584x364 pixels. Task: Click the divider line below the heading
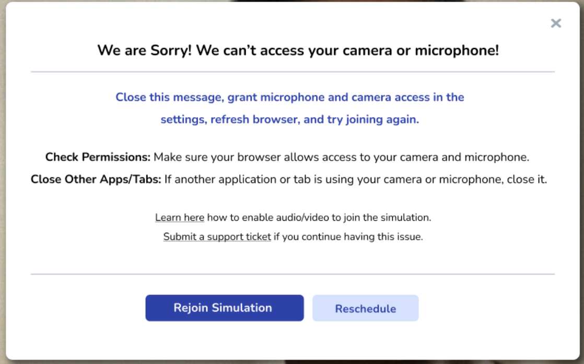293,72
